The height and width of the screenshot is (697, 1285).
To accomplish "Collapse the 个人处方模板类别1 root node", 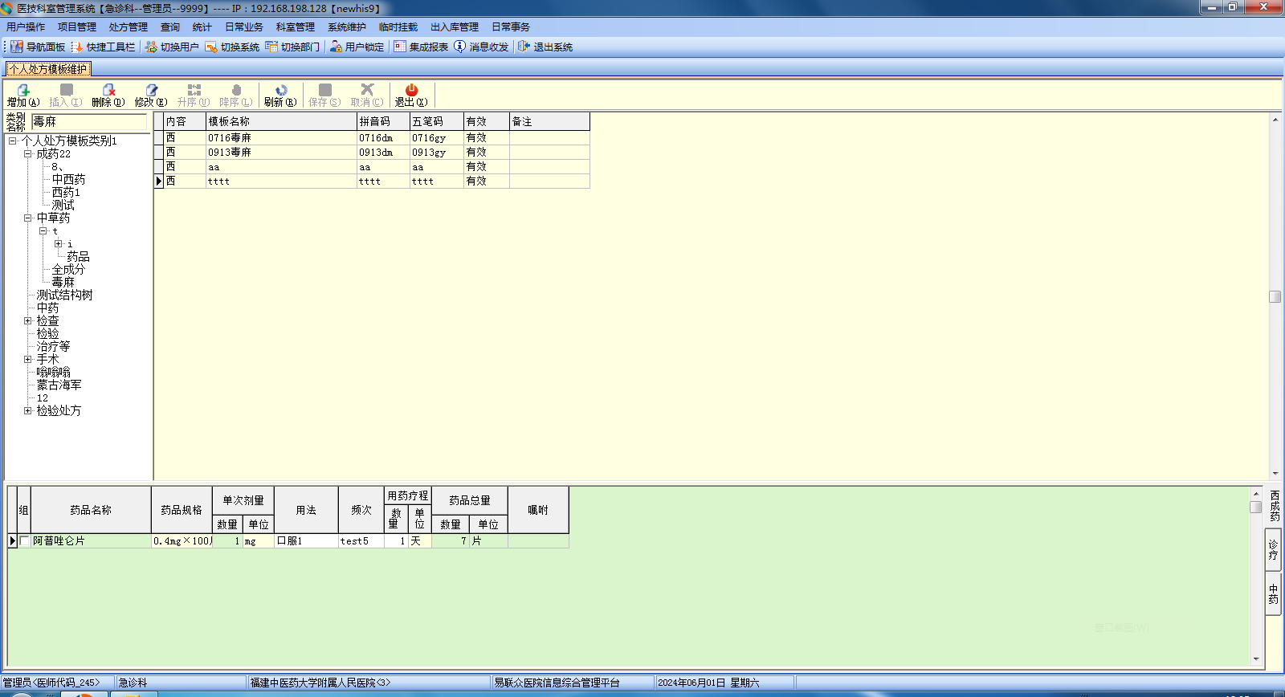I will click(12, 141).
